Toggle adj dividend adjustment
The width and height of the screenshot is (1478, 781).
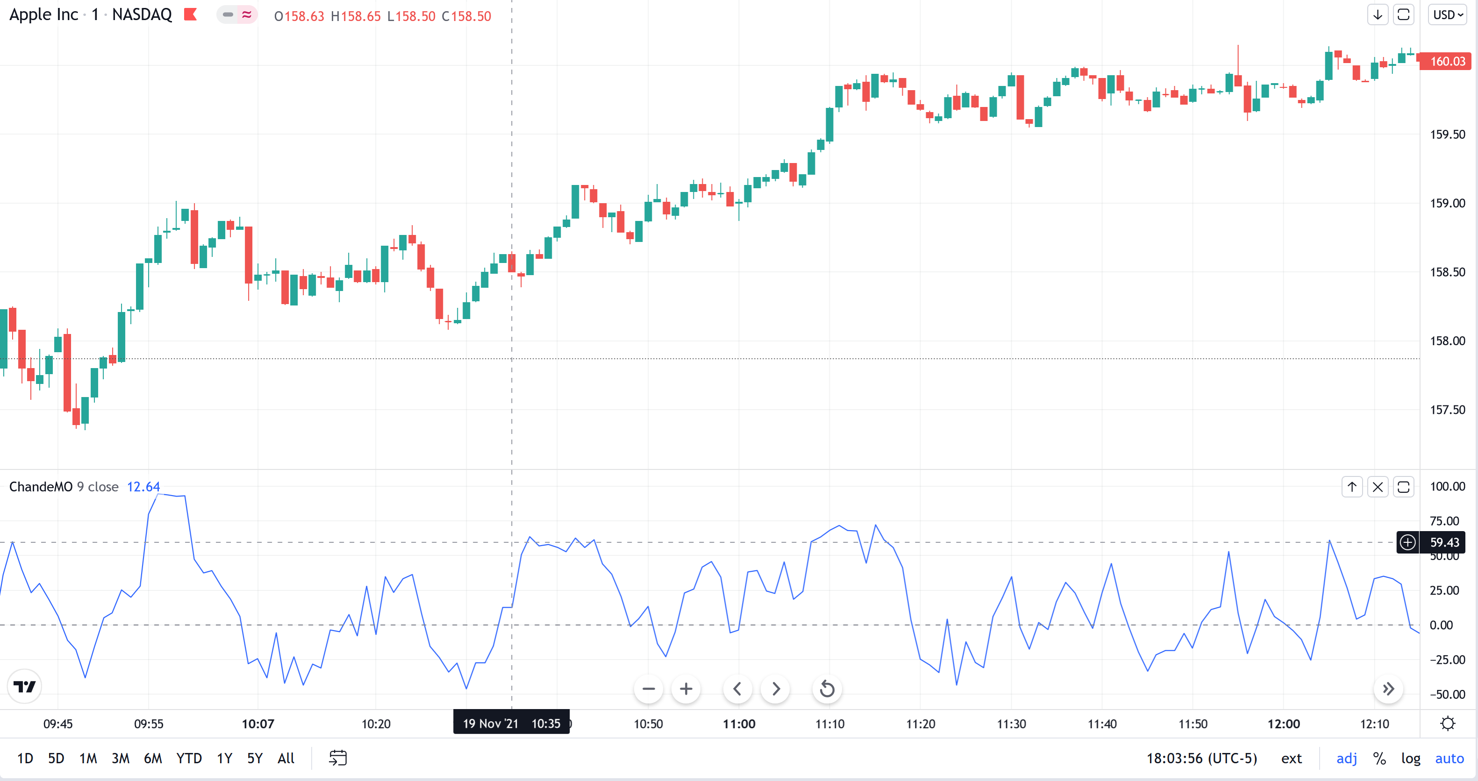coord(1347,759)
